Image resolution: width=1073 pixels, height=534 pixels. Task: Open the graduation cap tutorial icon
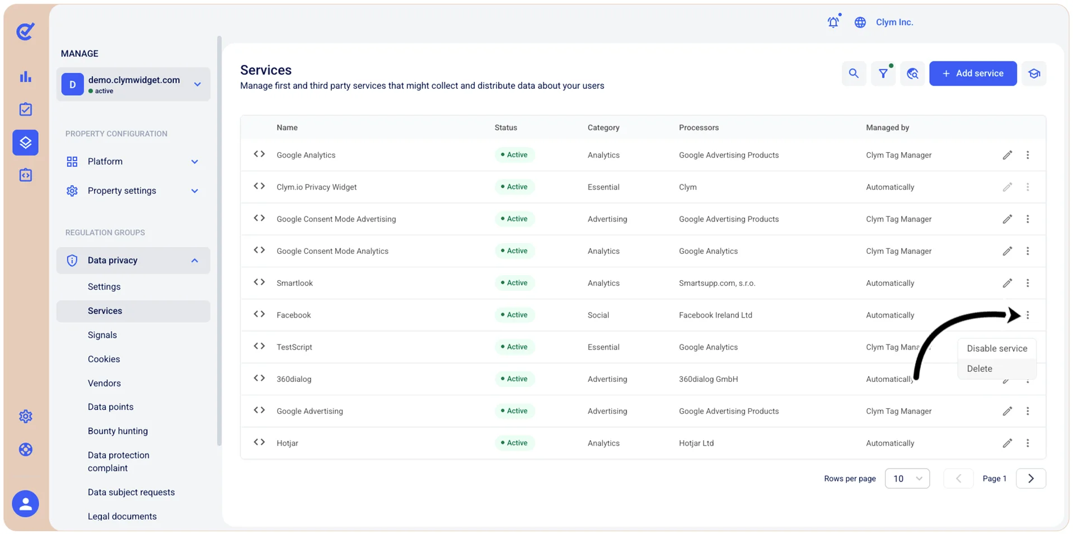pyautogui.click(x=1034, y=73)
